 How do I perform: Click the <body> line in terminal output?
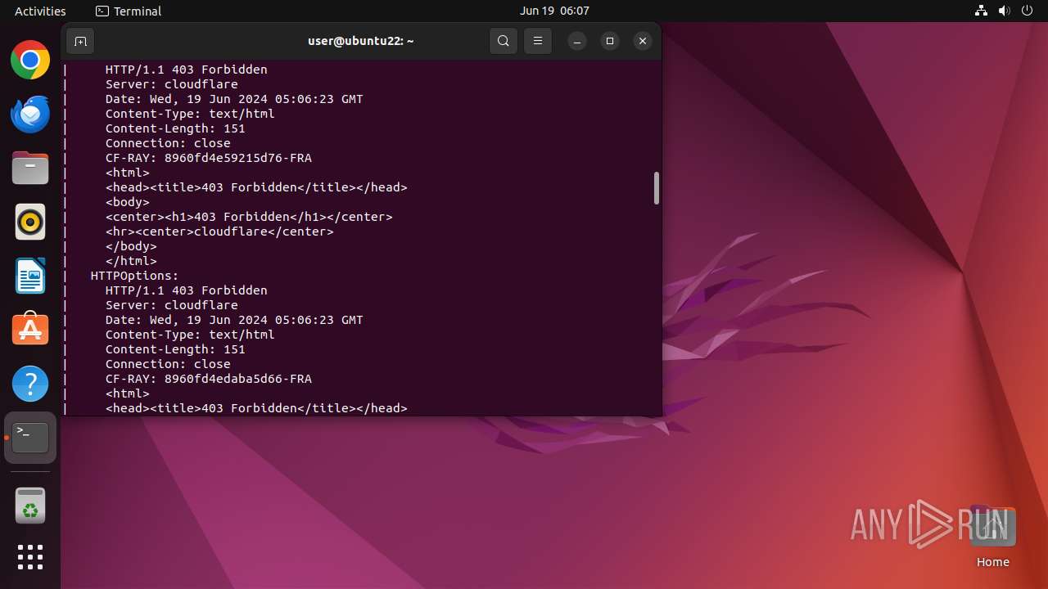point(128,202)
